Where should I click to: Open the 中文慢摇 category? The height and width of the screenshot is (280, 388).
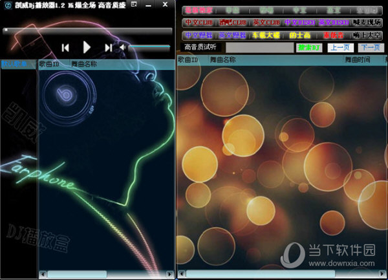[199, 36]
